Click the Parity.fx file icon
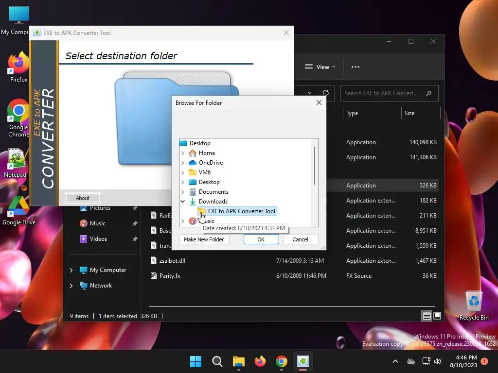Screen dimensions: 498x373 point(153,276)
